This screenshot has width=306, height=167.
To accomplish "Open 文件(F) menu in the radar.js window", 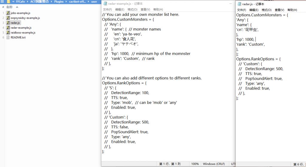I will click(x=241, y=10).
